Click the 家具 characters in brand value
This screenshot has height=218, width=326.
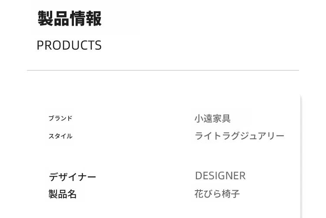pos(222,118)
